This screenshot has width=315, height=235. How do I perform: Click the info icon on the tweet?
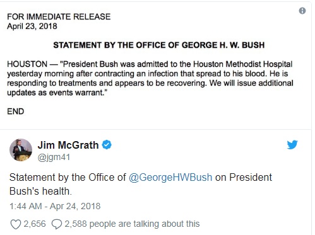click(x=302, y=11)
